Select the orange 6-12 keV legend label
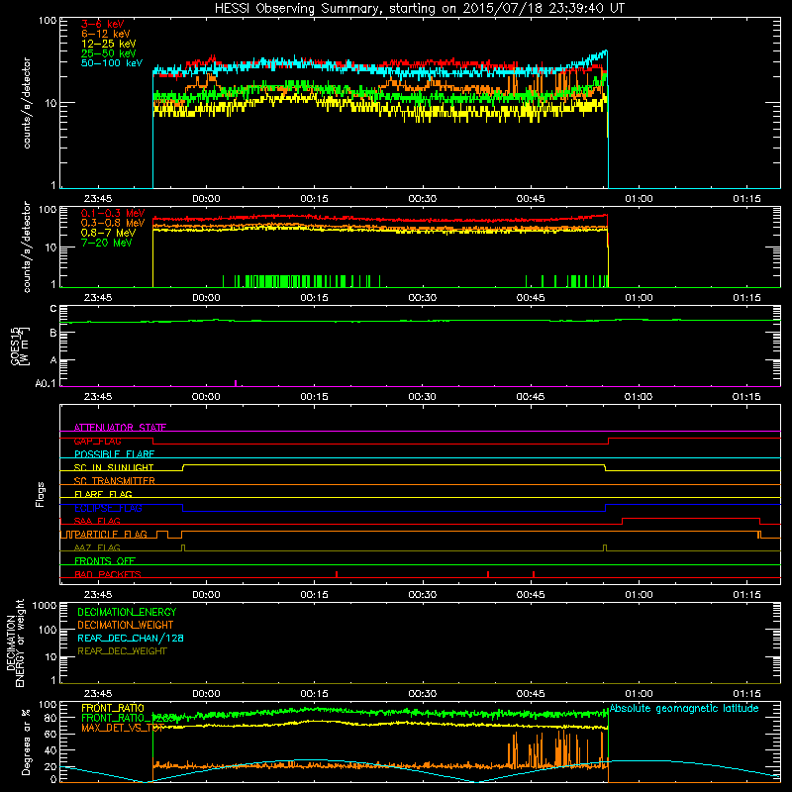 106,34
